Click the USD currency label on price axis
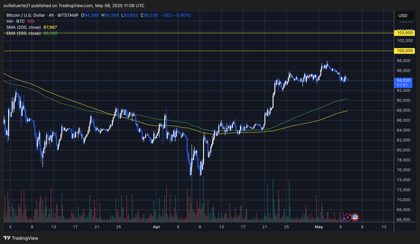 [x=402, y=15]
